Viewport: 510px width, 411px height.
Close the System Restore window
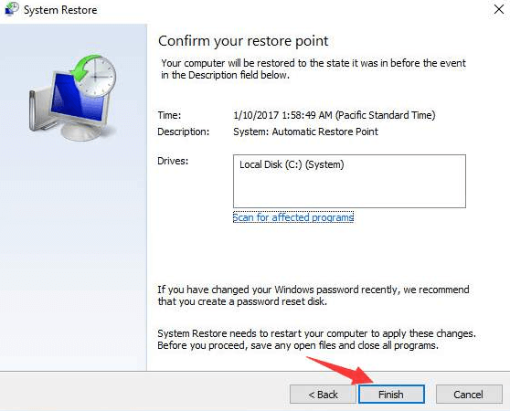pyautogui.click(x=499, y=9)
